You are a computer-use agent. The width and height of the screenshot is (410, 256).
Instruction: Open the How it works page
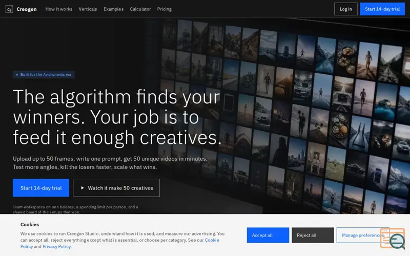(59, 9)
